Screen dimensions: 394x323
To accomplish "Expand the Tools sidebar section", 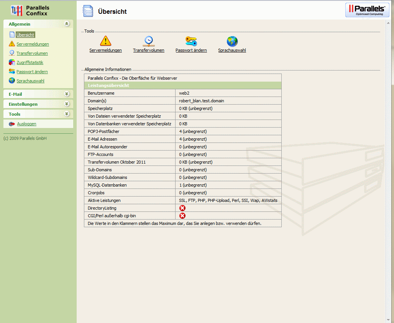I will point(67,114).
